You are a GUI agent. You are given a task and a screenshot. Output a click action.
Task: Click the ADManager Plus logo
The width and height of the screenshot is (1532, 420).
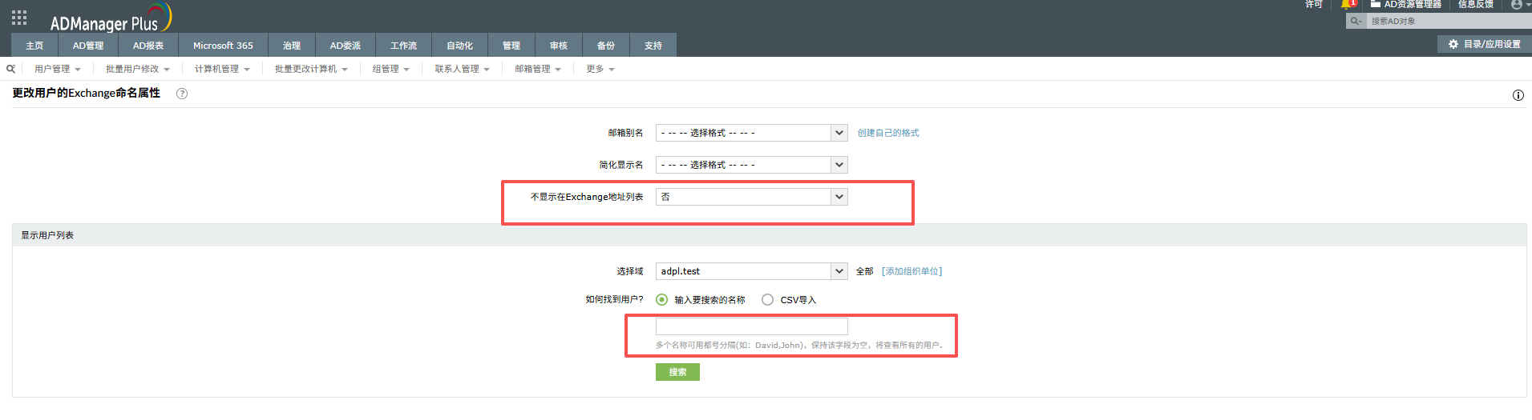click(111, 18)
